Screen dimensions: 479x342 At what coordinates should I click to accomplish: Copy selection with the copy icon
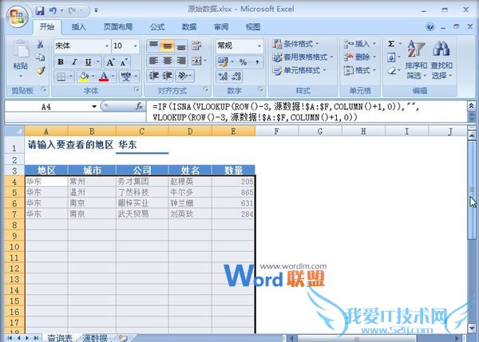tap(40, 57)
